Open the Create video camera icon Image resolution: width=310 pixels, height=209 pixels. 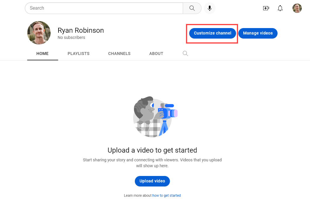pyautogui.click(x=266, y=8)
